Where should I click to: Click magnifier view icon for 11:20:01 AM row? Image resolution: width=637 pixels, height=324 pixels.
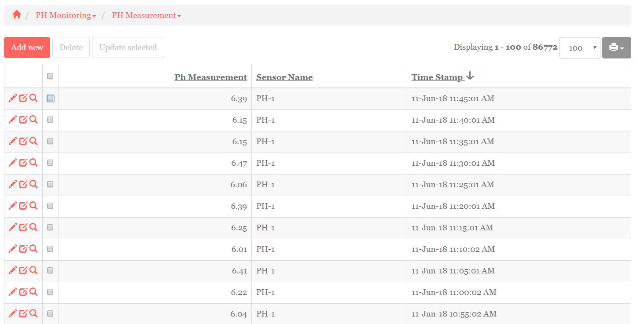(x=33, y=206)
